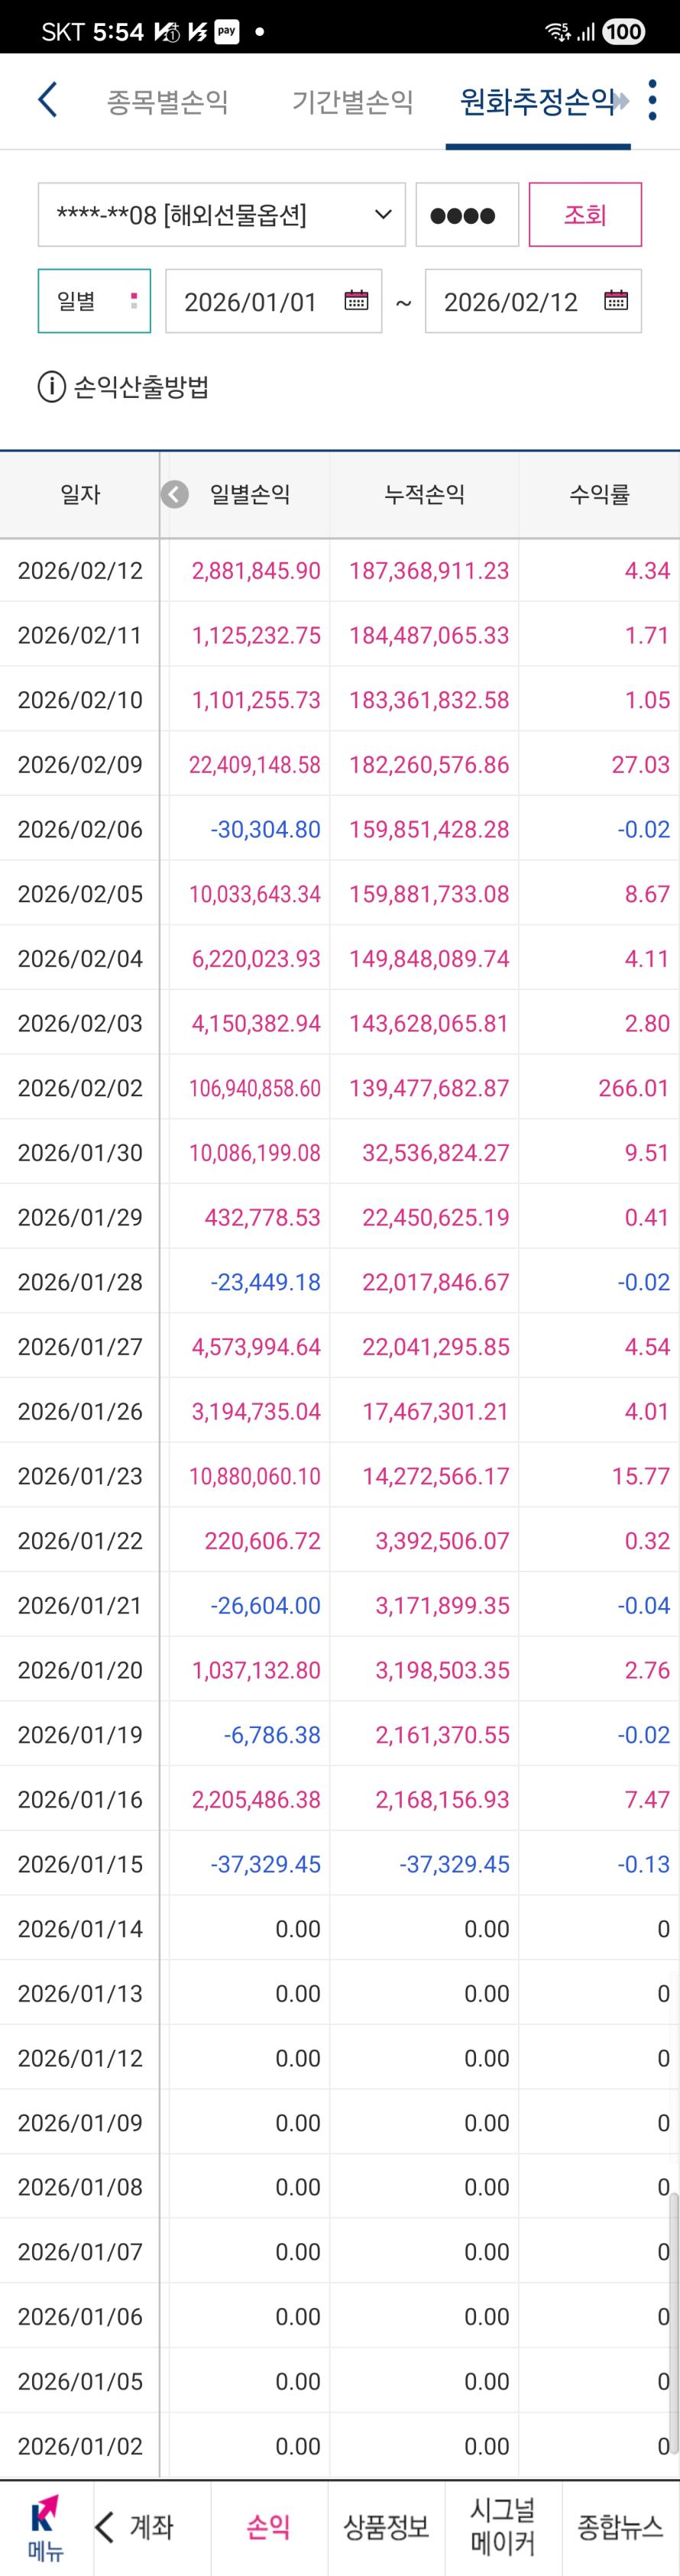Image resolution: width=680 pixels, height=2576 pixels.
Task: Open 상품정보 in the bottom navigation
Action: (x=386, y=2528)
